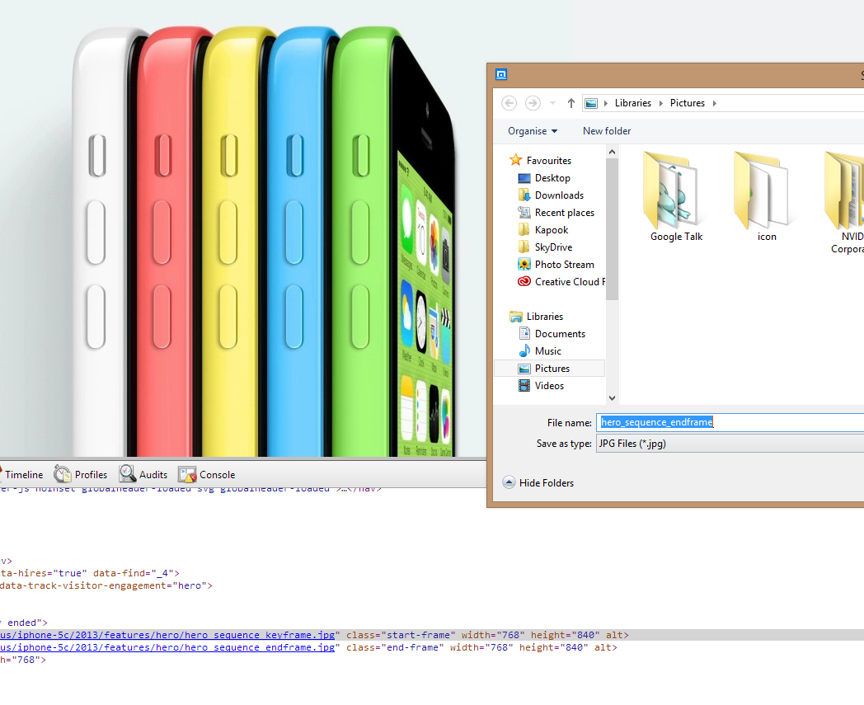Viewport: 864px width, 705px height.
Task: Click the Console icon with error badge
Action: coord(187,475)
